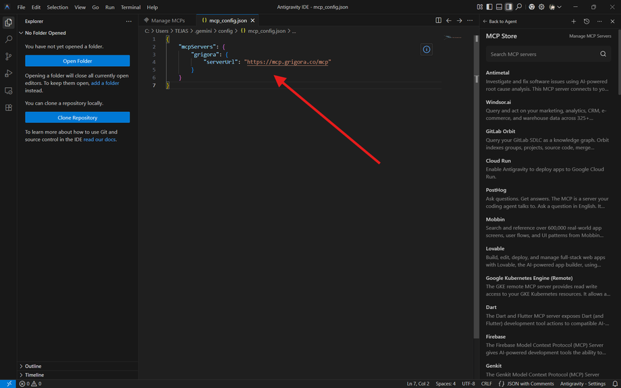Image resolution: width=621 pixels, height=388 pixels.
Task: Follow the add a folder link
Action: pos(105,83)
